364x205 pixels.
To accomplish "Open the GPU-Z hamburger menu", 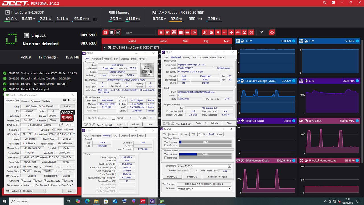I will tap(74, 100).
